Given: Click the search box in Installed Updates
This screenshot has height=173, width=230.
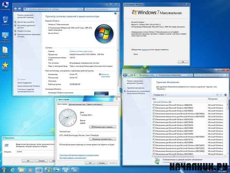Looking at the screenshot, I should point(211,75).
